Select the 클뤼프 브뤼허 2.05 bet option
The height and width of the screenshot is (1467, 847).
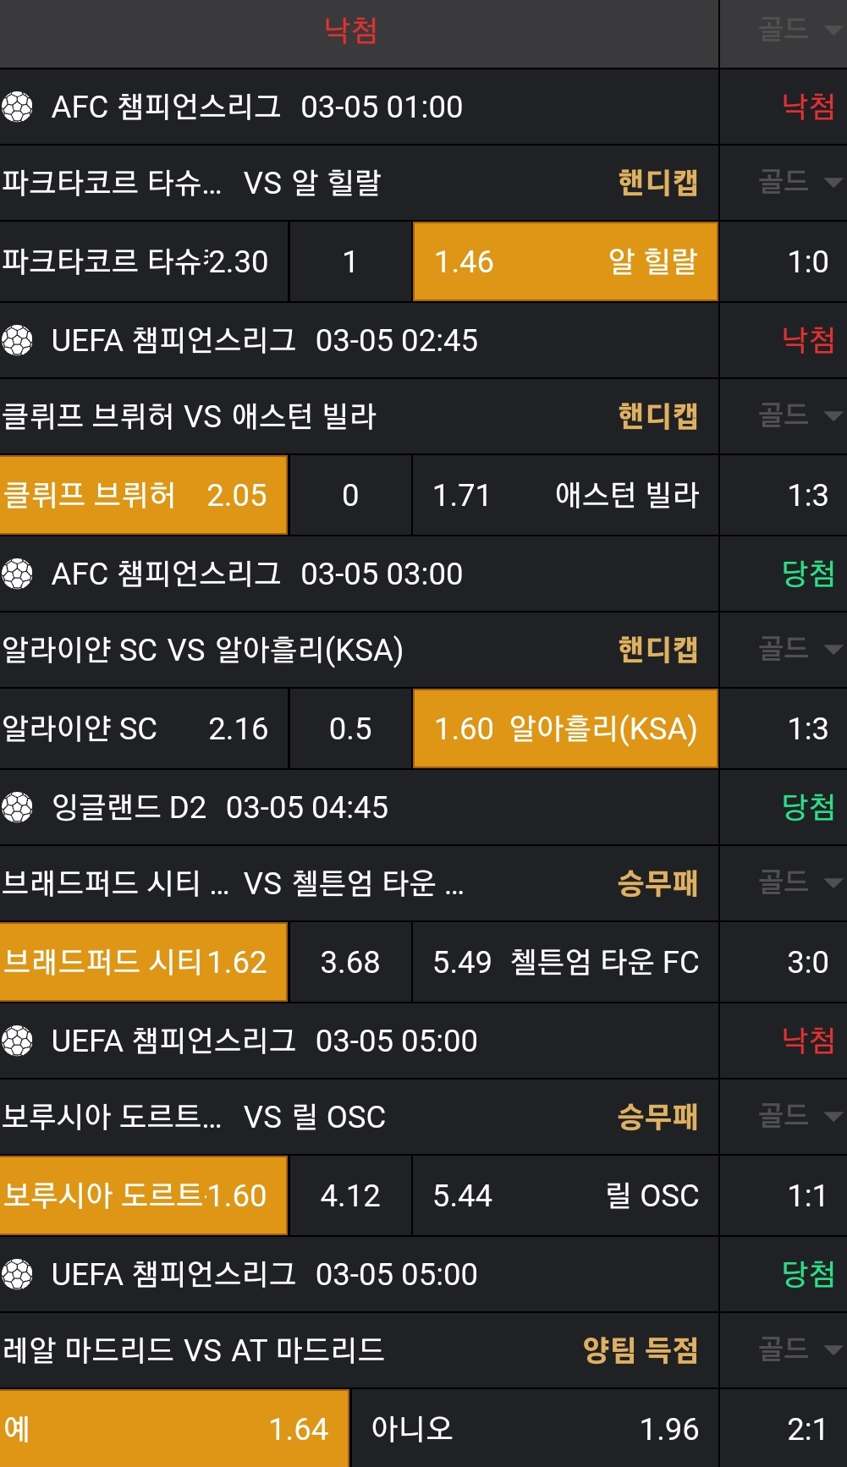pyautogui.click(x=144, y=496)
